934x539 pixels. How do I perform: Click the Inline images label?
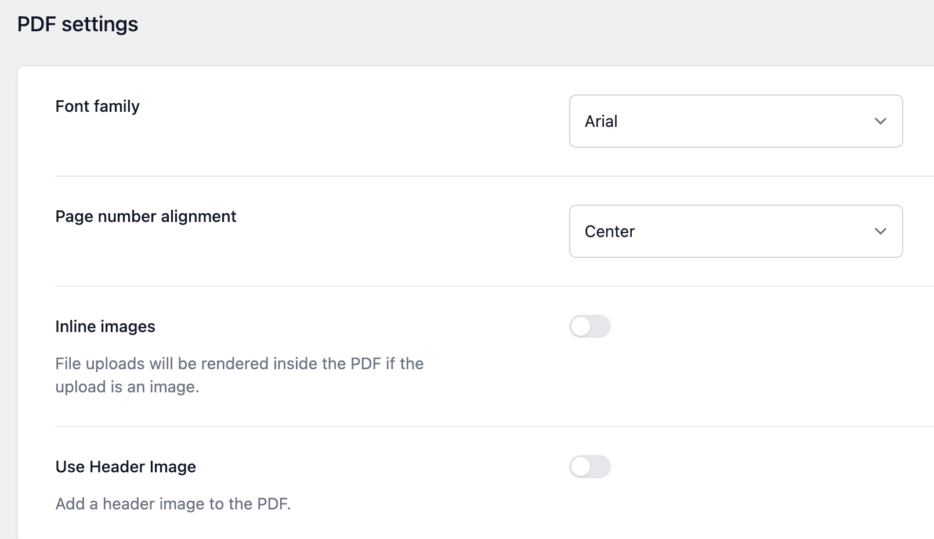[105, 326]
